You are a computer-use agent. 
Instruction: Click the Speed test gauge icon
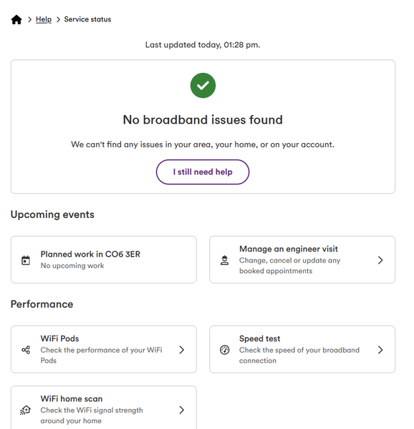click(x=225, y=350)
